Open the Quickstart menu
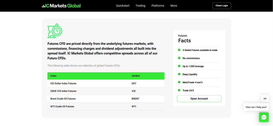This screenshot has width=273, height=126. point(123,6)
